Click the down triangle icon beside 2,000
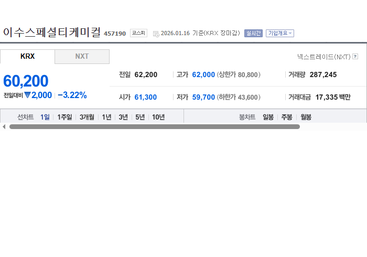This screenshot has width=367, height=257. [27, 95]
